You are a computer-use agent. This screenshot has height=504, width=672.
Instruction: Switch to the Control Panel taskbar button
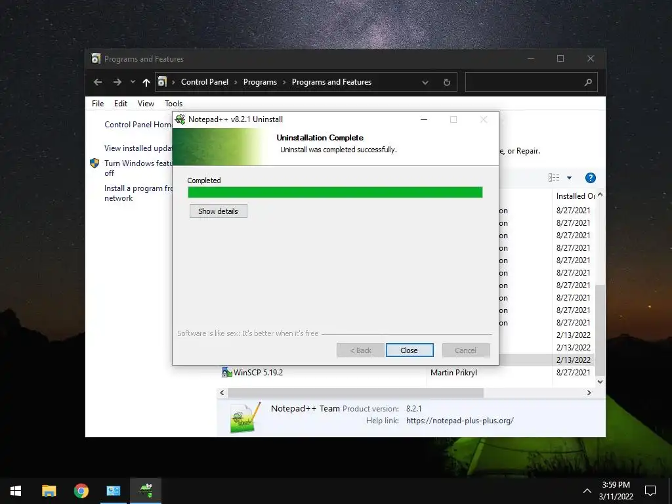[113, 491]
